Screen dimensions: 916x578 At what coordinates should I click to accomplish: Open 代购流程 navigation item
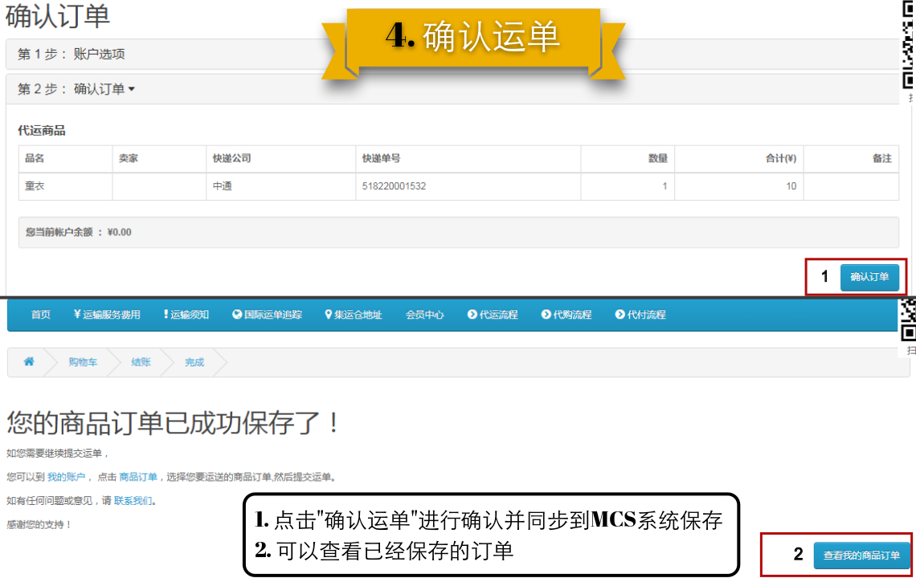point(566,315)
